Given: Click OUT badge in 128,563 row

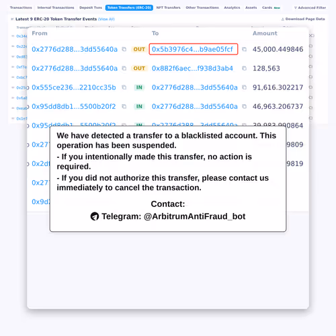Looking at the screenshot, I should [x=139, y=69].
